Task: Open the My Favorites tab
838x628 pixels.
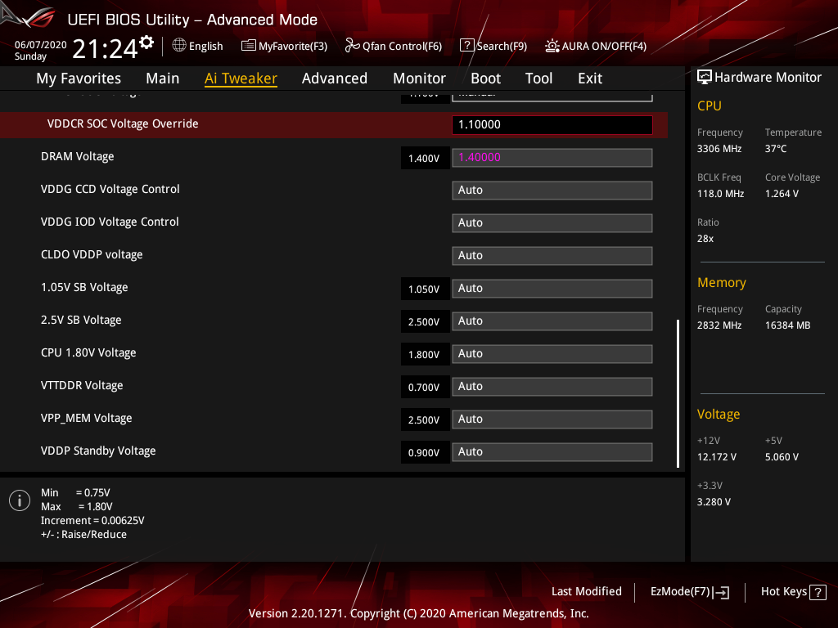Action: point(79,78)
